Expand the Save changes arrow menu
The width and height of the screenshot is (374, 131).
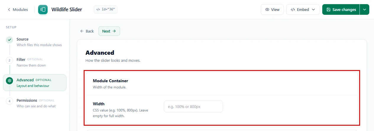[365, 9]
